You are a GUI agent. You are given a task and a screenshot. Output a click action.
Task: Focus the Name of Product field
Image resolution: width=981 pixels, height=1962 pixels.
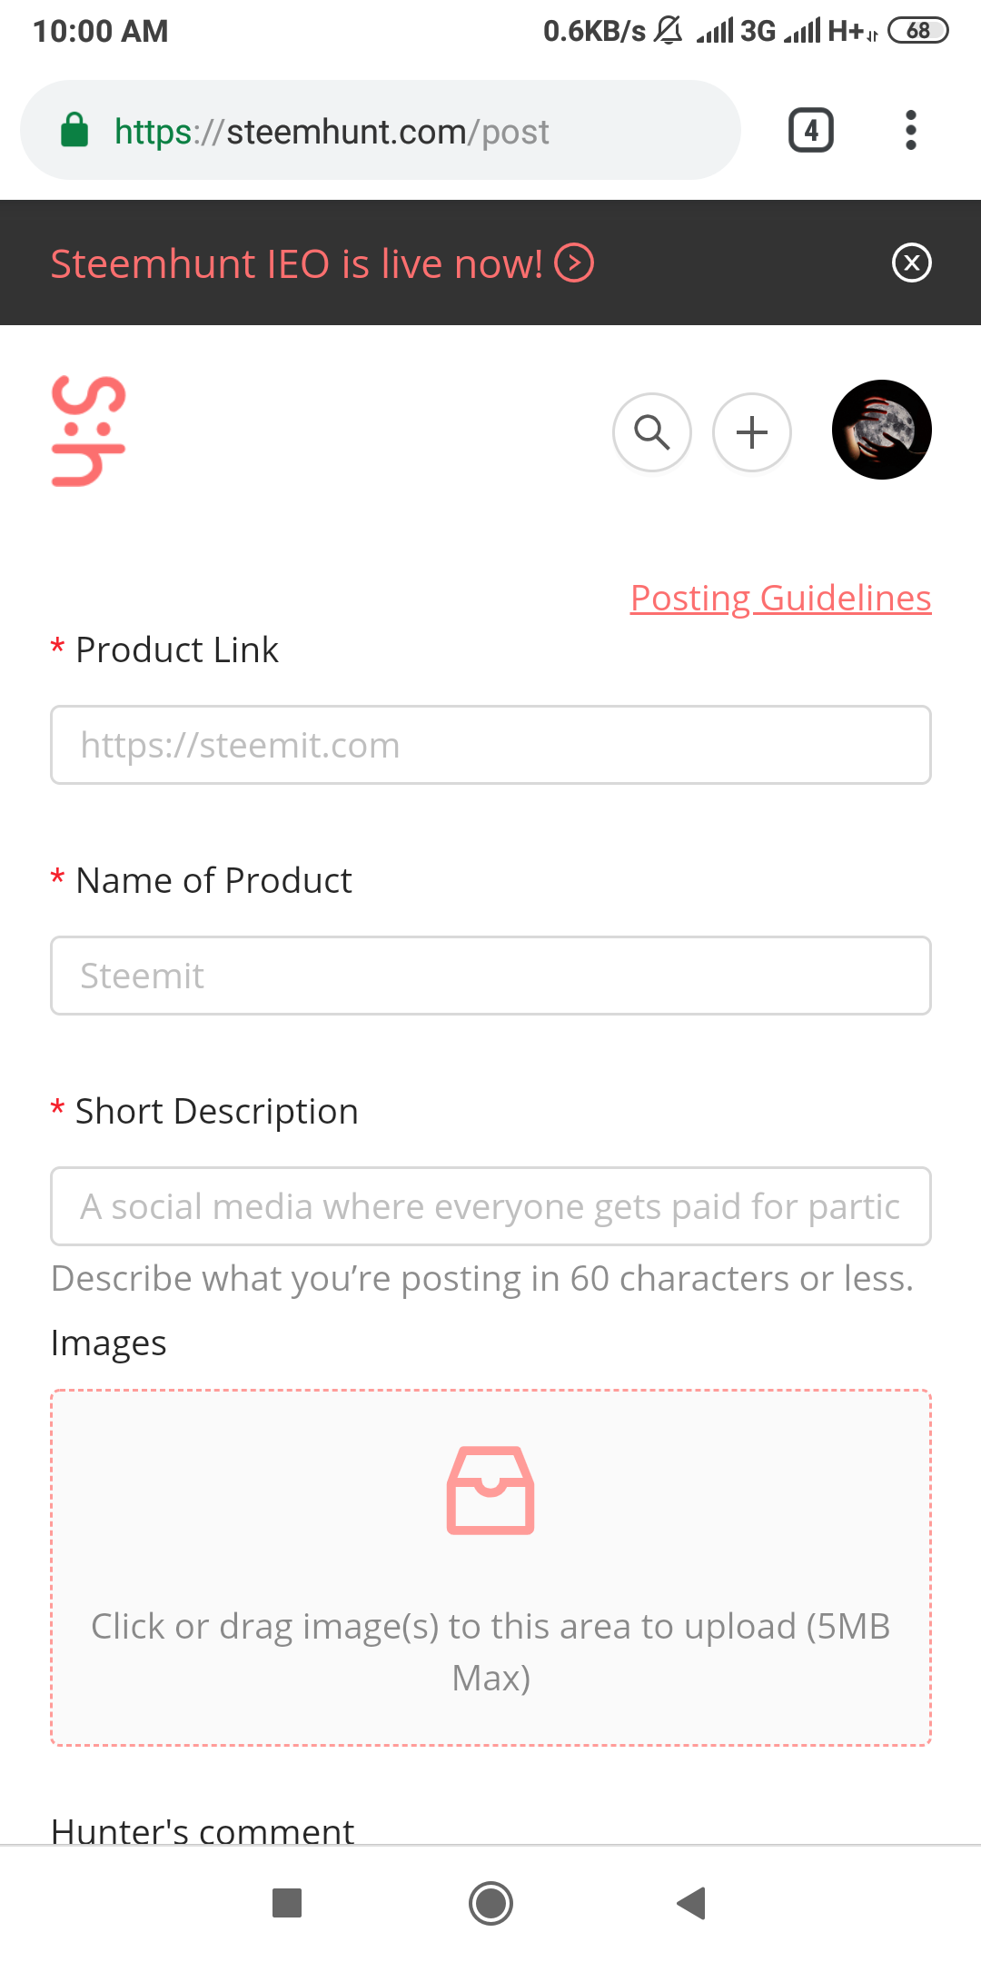490,976
